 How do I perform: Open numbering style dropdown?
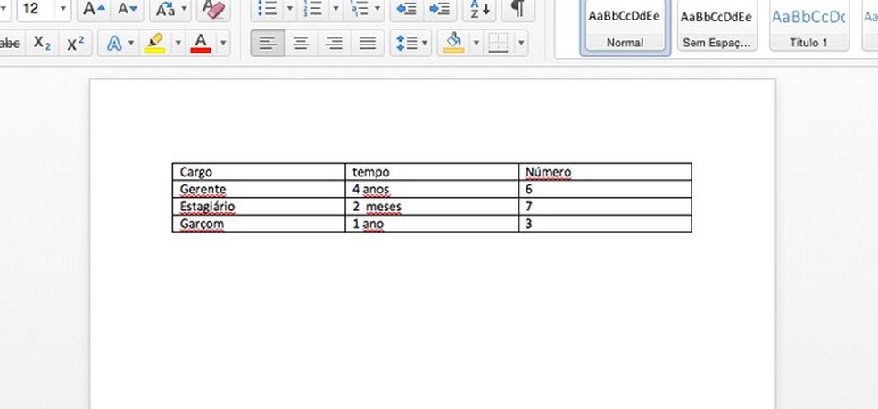[335, 10]
